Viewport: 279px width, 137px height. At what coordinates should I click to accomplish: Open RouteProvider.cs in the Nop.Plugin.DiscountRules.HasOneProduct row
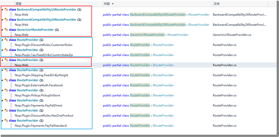(x=224, y=116)
